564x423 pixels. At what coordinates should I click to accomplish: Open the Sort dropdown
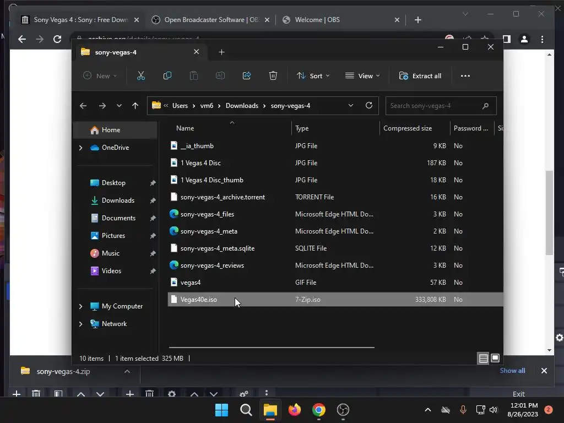[x=313, y=76]
